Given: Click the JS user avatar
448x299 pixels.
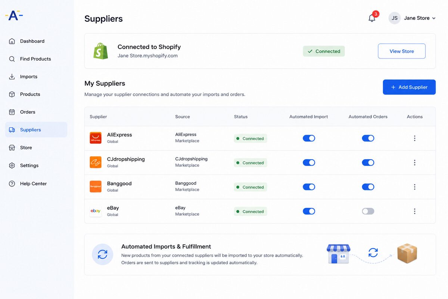Looking at the screenshot, I should pos(395,18).
